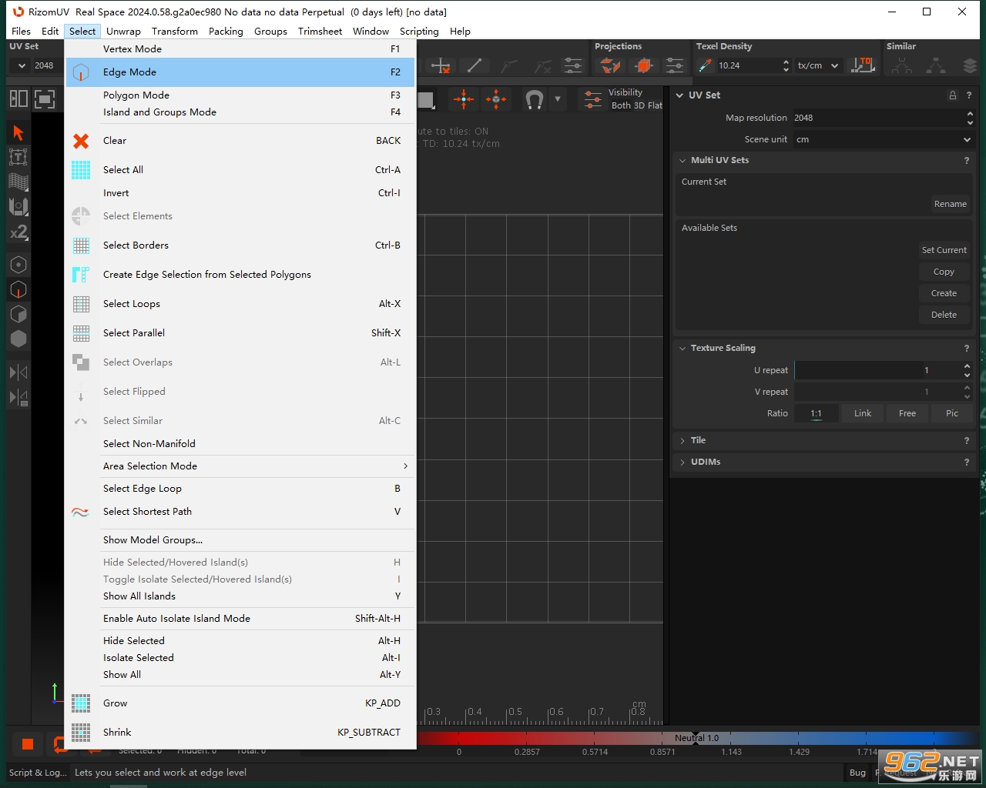This screenshot has width=986, height=788.
Task: Select the checker grid deform tool
Action: [18, 182]
